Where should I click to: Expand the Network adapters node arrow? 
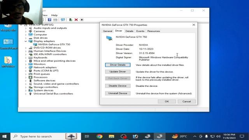coord(26,67)
